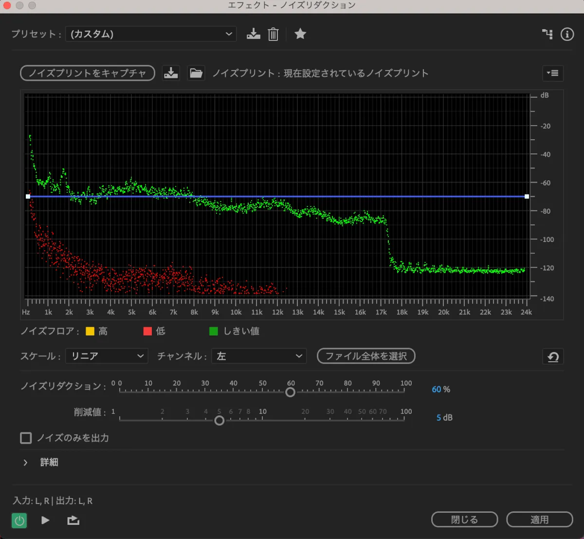Open the チャンネル dropdown set to 左

tap(259, 356)
